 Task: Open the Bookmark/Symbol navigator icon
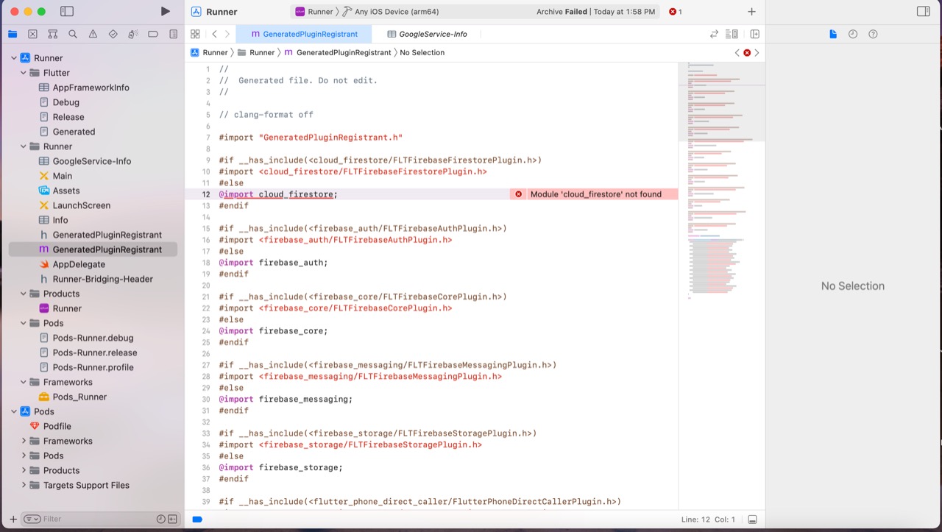52,34
